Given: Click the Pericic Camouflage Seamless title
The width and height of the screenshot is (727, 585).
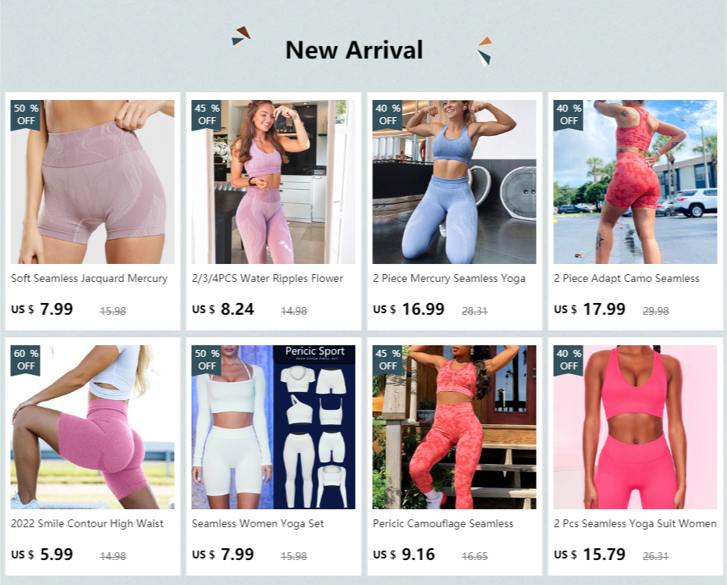Looking at the screenshot, I should click(443, 524).
